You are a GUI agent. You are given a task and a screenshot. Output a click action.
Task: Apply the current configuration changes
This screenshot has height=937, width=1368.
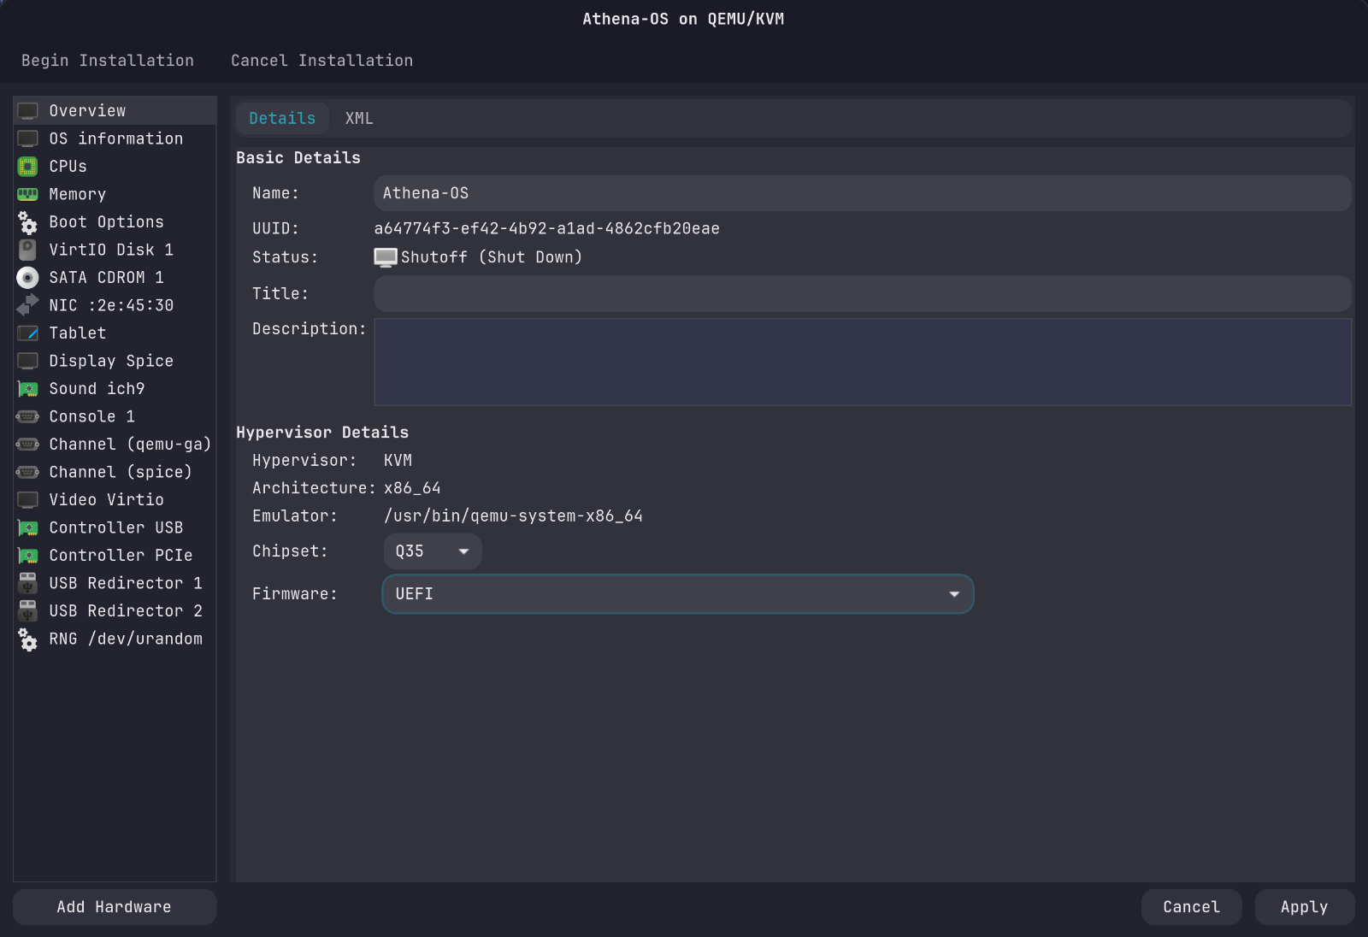click(1304, 907)
